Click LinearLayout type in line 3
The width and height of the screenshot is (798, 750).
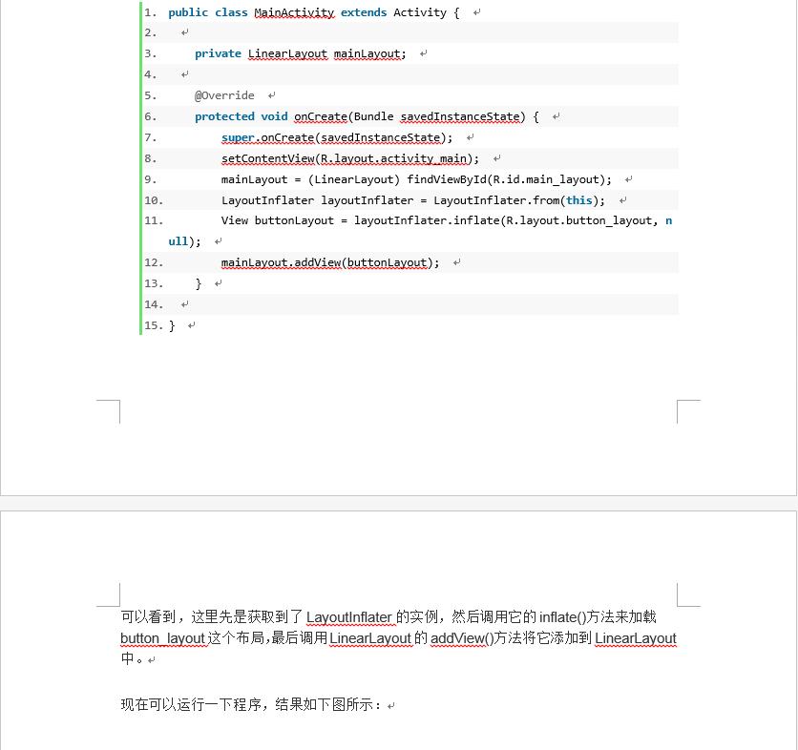click(287, 54)
